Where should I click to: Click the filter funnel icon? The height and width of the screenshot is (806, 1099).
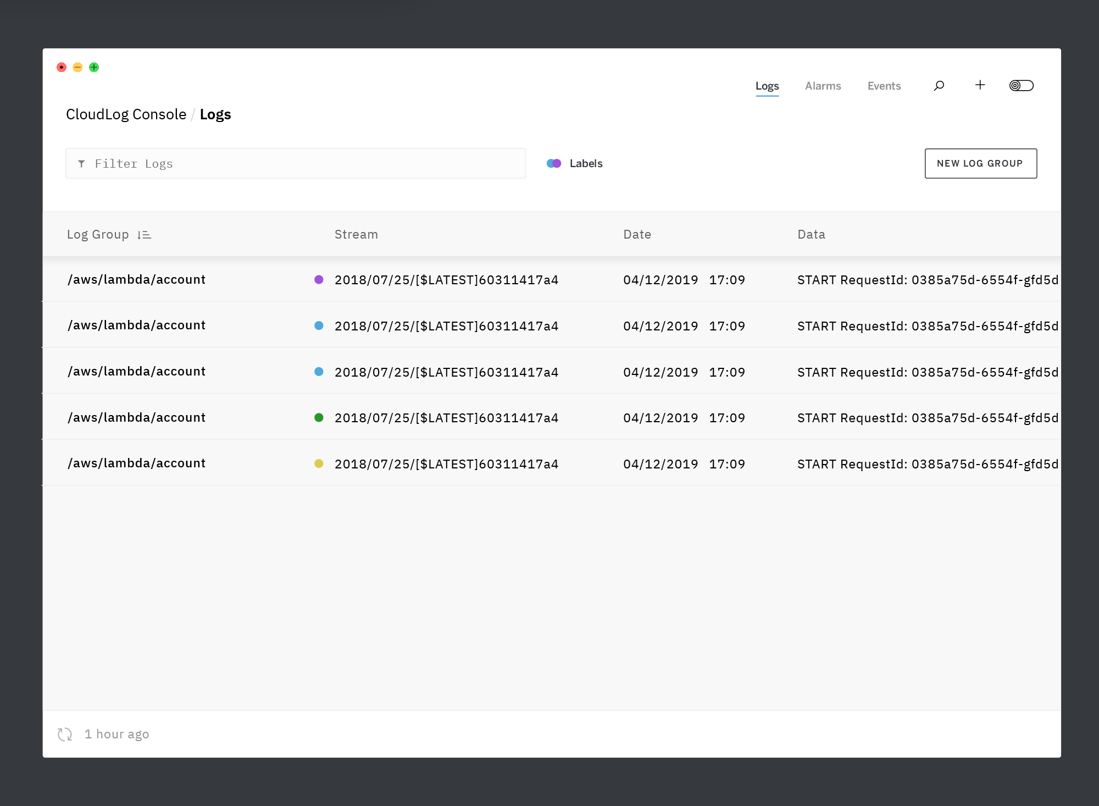pyautogui.click(x=81, y=164)
